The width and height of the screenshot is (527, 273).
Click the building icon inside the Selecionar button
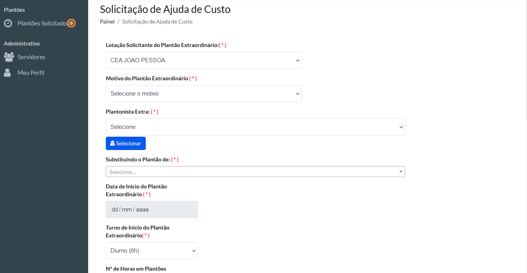[x=112, y=143]
